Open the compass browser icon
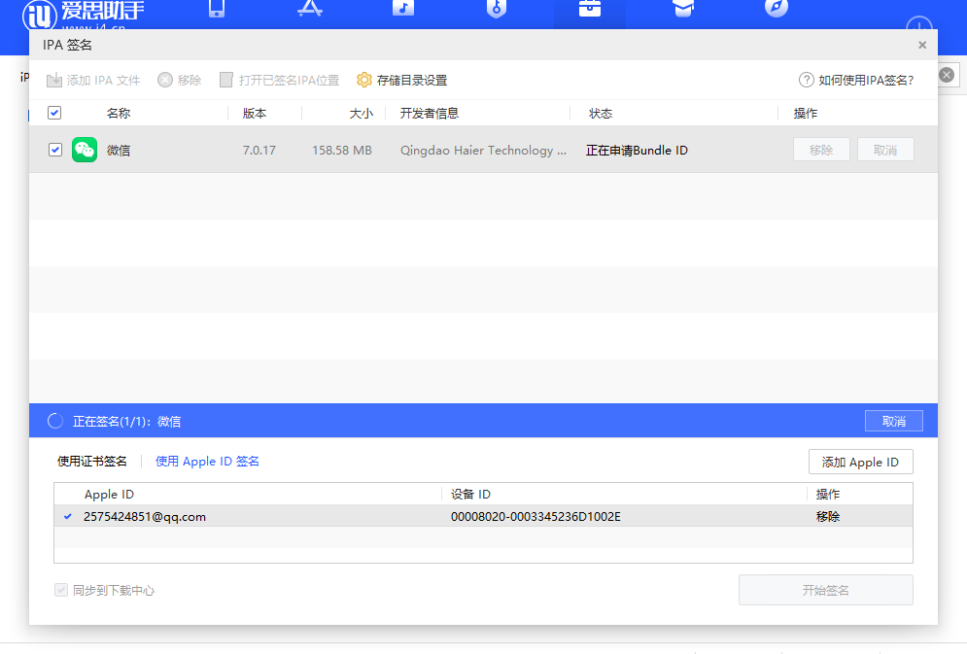Viewport: 967px width, 654px height. 777,8
